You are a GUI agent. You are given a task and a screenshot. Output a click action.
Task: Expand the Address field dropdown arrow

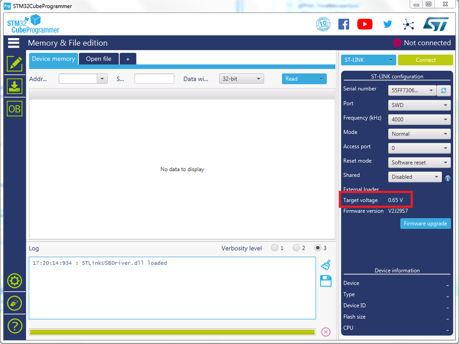click(102, 79)
